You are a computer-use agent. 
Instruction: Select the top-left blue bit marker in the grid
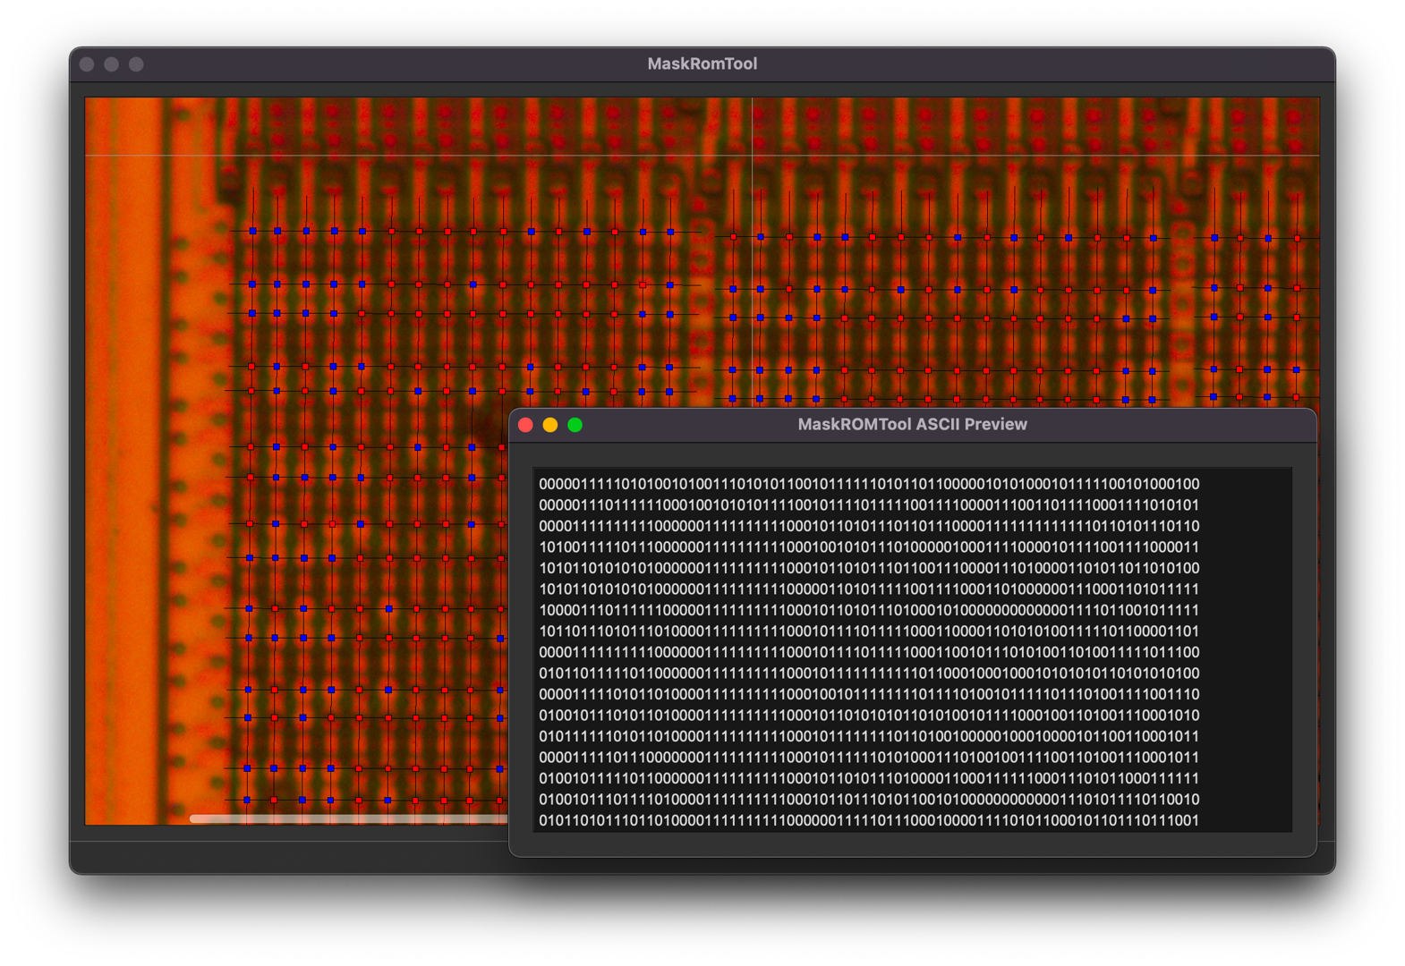[x=253, y=231]
